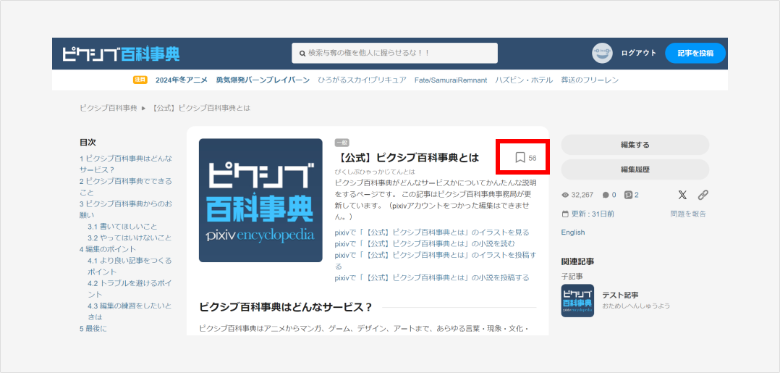Open テスト記事 child article thumbnail
Viewport: 780px width, 373px height.
[577, 301]
